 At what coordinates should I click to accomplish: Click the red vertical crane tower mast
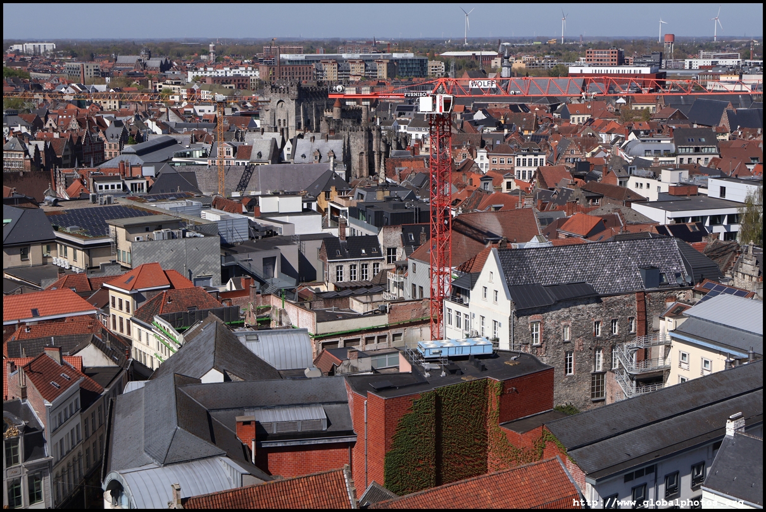click(440, 221)
